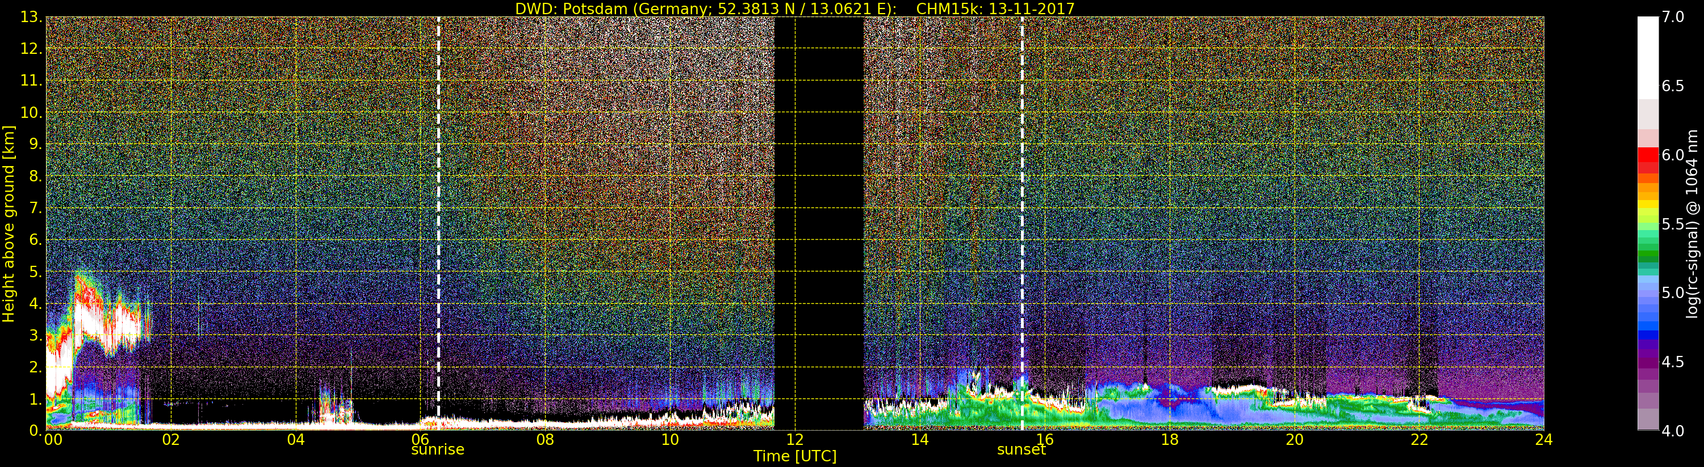
Task: Click the height axis tick label '2.'
Action: [36, 367]
